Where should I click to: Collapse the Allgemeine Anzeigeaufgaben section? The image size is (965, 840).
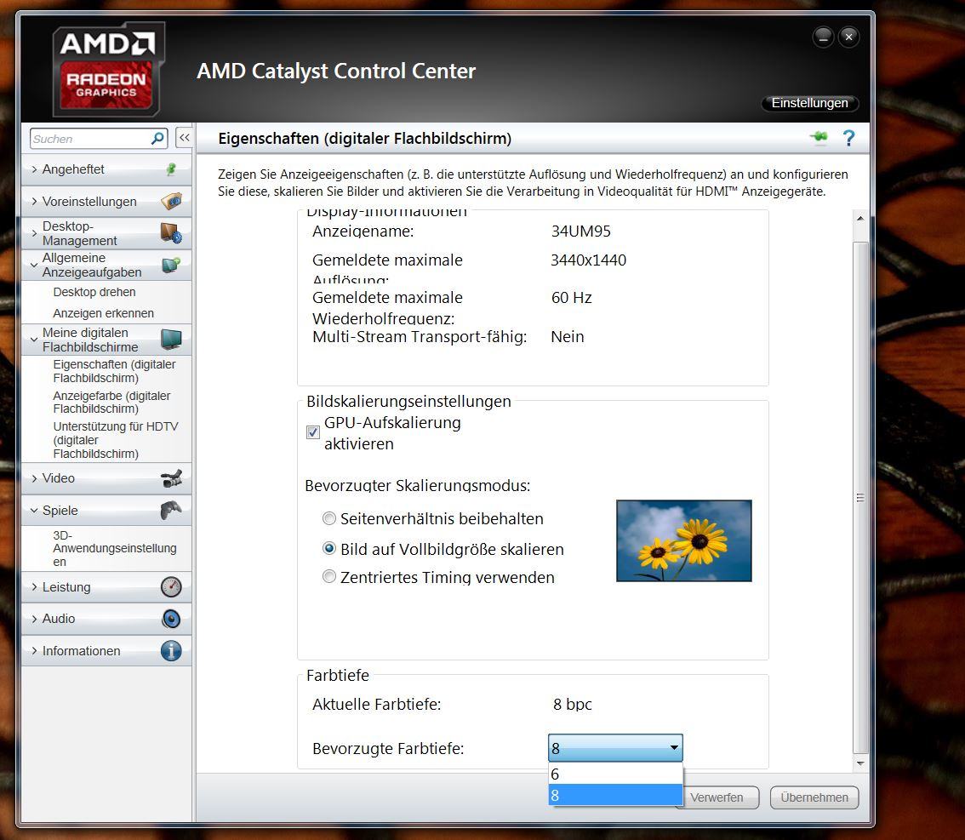tap(34, 266)
